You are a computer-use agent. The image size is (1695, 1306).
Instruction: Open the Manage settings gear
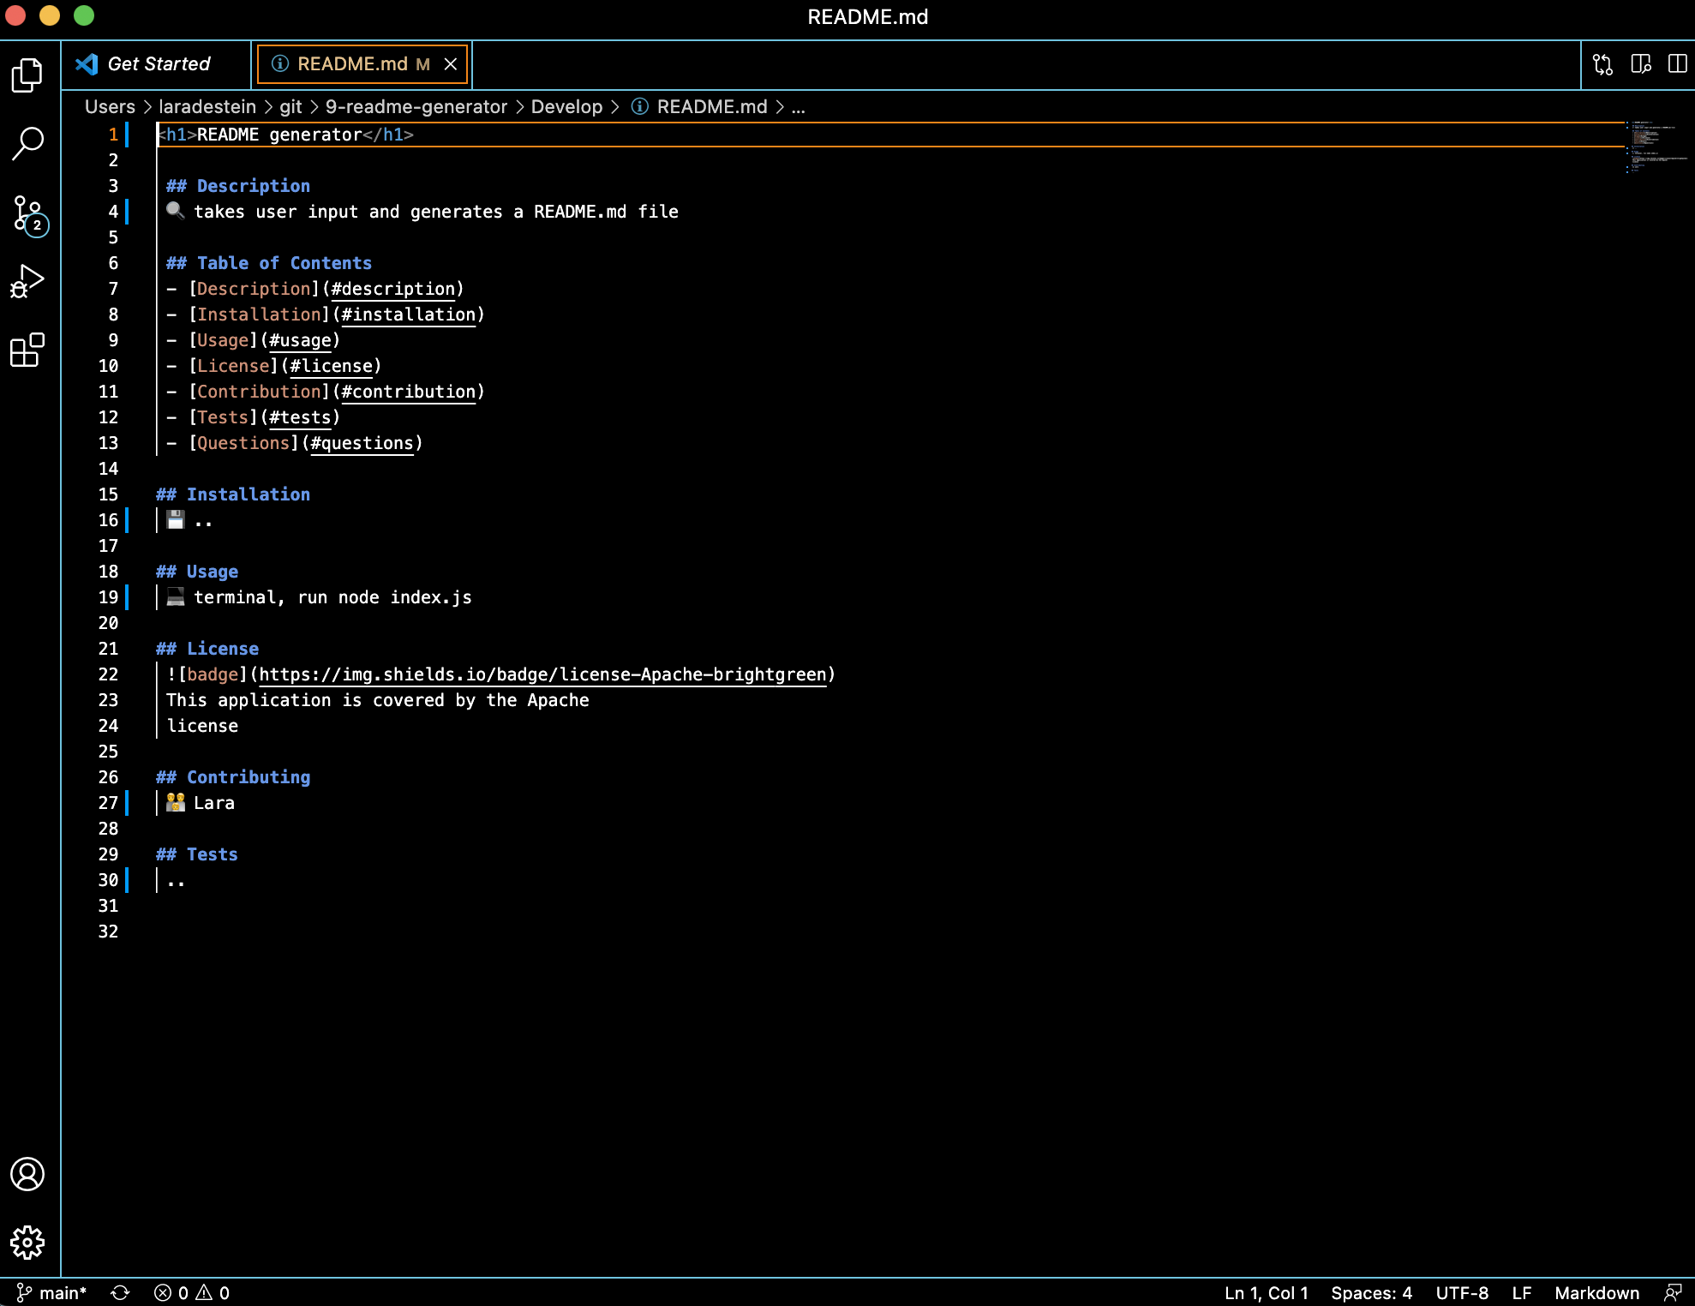[x=28, y=1243]
